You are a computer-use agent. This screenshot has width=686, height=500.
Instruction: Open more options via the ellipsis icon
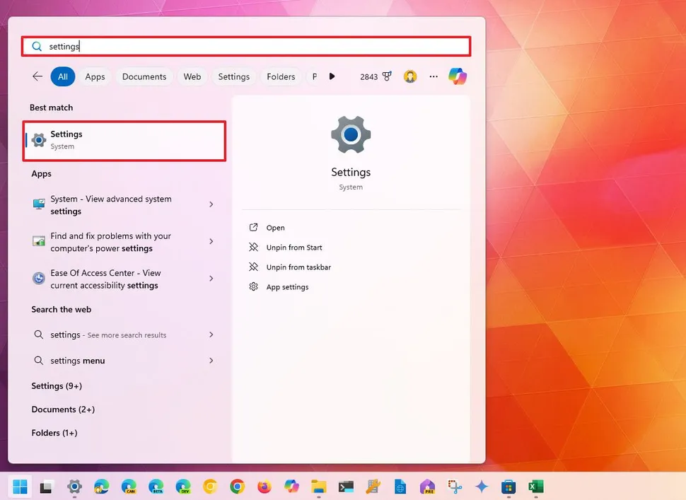coord(434,76)
